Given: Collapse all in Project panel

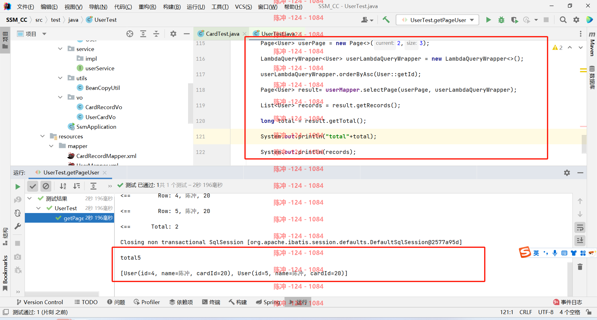Looking at the screenshot, I should (x=156, y=34).
